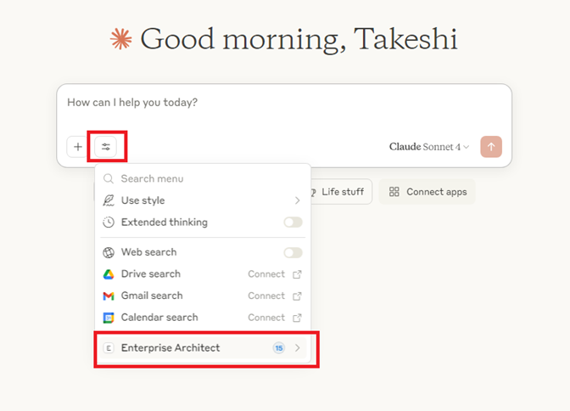Select Extended thinking menu entry
570x411 pixels.
[x=203, y=222]
